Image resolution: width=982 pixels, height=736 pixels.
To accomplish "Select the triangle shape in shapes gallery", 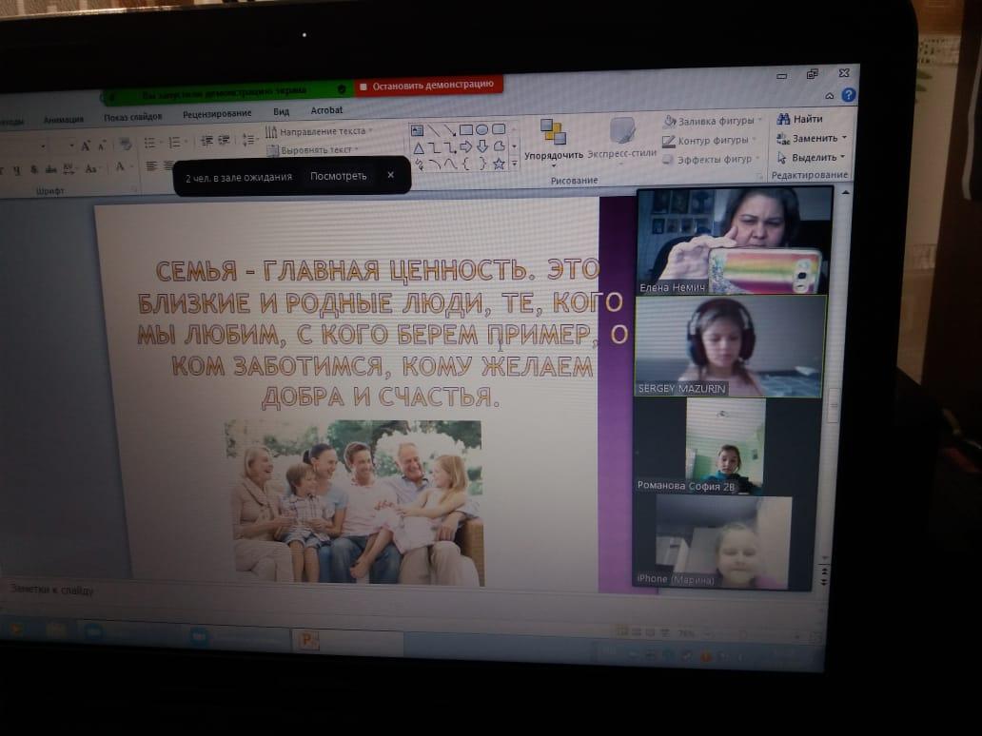I will coord(417,147).
